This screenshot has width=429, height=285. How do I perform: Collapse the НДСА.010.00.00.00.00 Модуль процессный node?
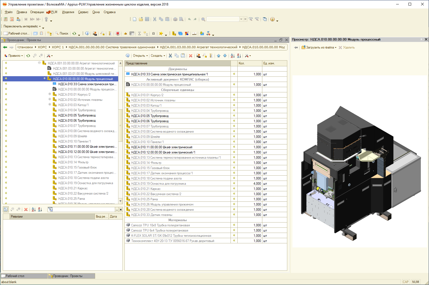(x=44, y=79)
